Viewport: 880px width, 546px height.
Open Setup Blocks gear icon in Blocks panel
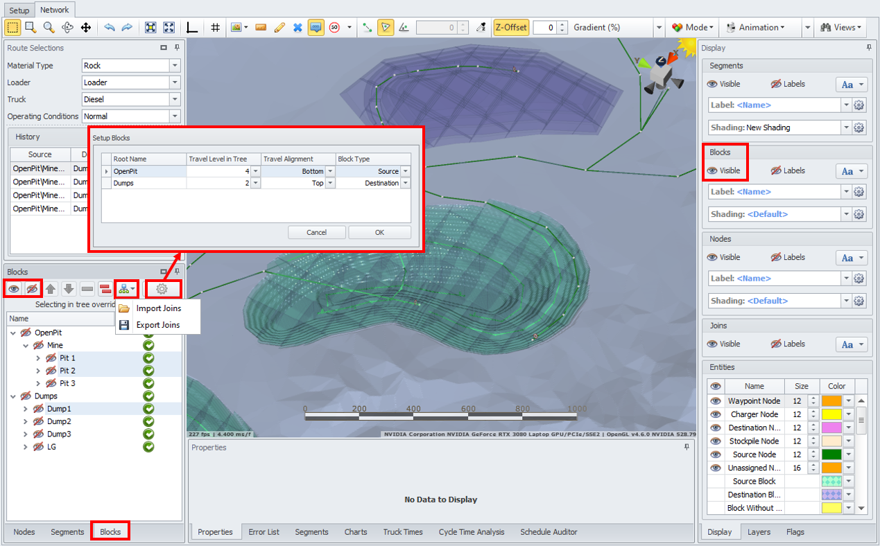pyautogui.click(x=162, y=289)
